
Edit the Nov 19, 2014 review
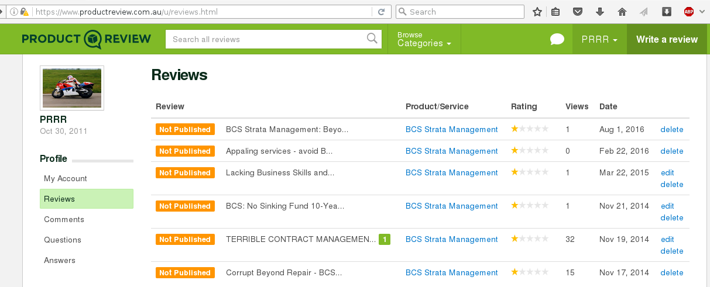point(667,239)
